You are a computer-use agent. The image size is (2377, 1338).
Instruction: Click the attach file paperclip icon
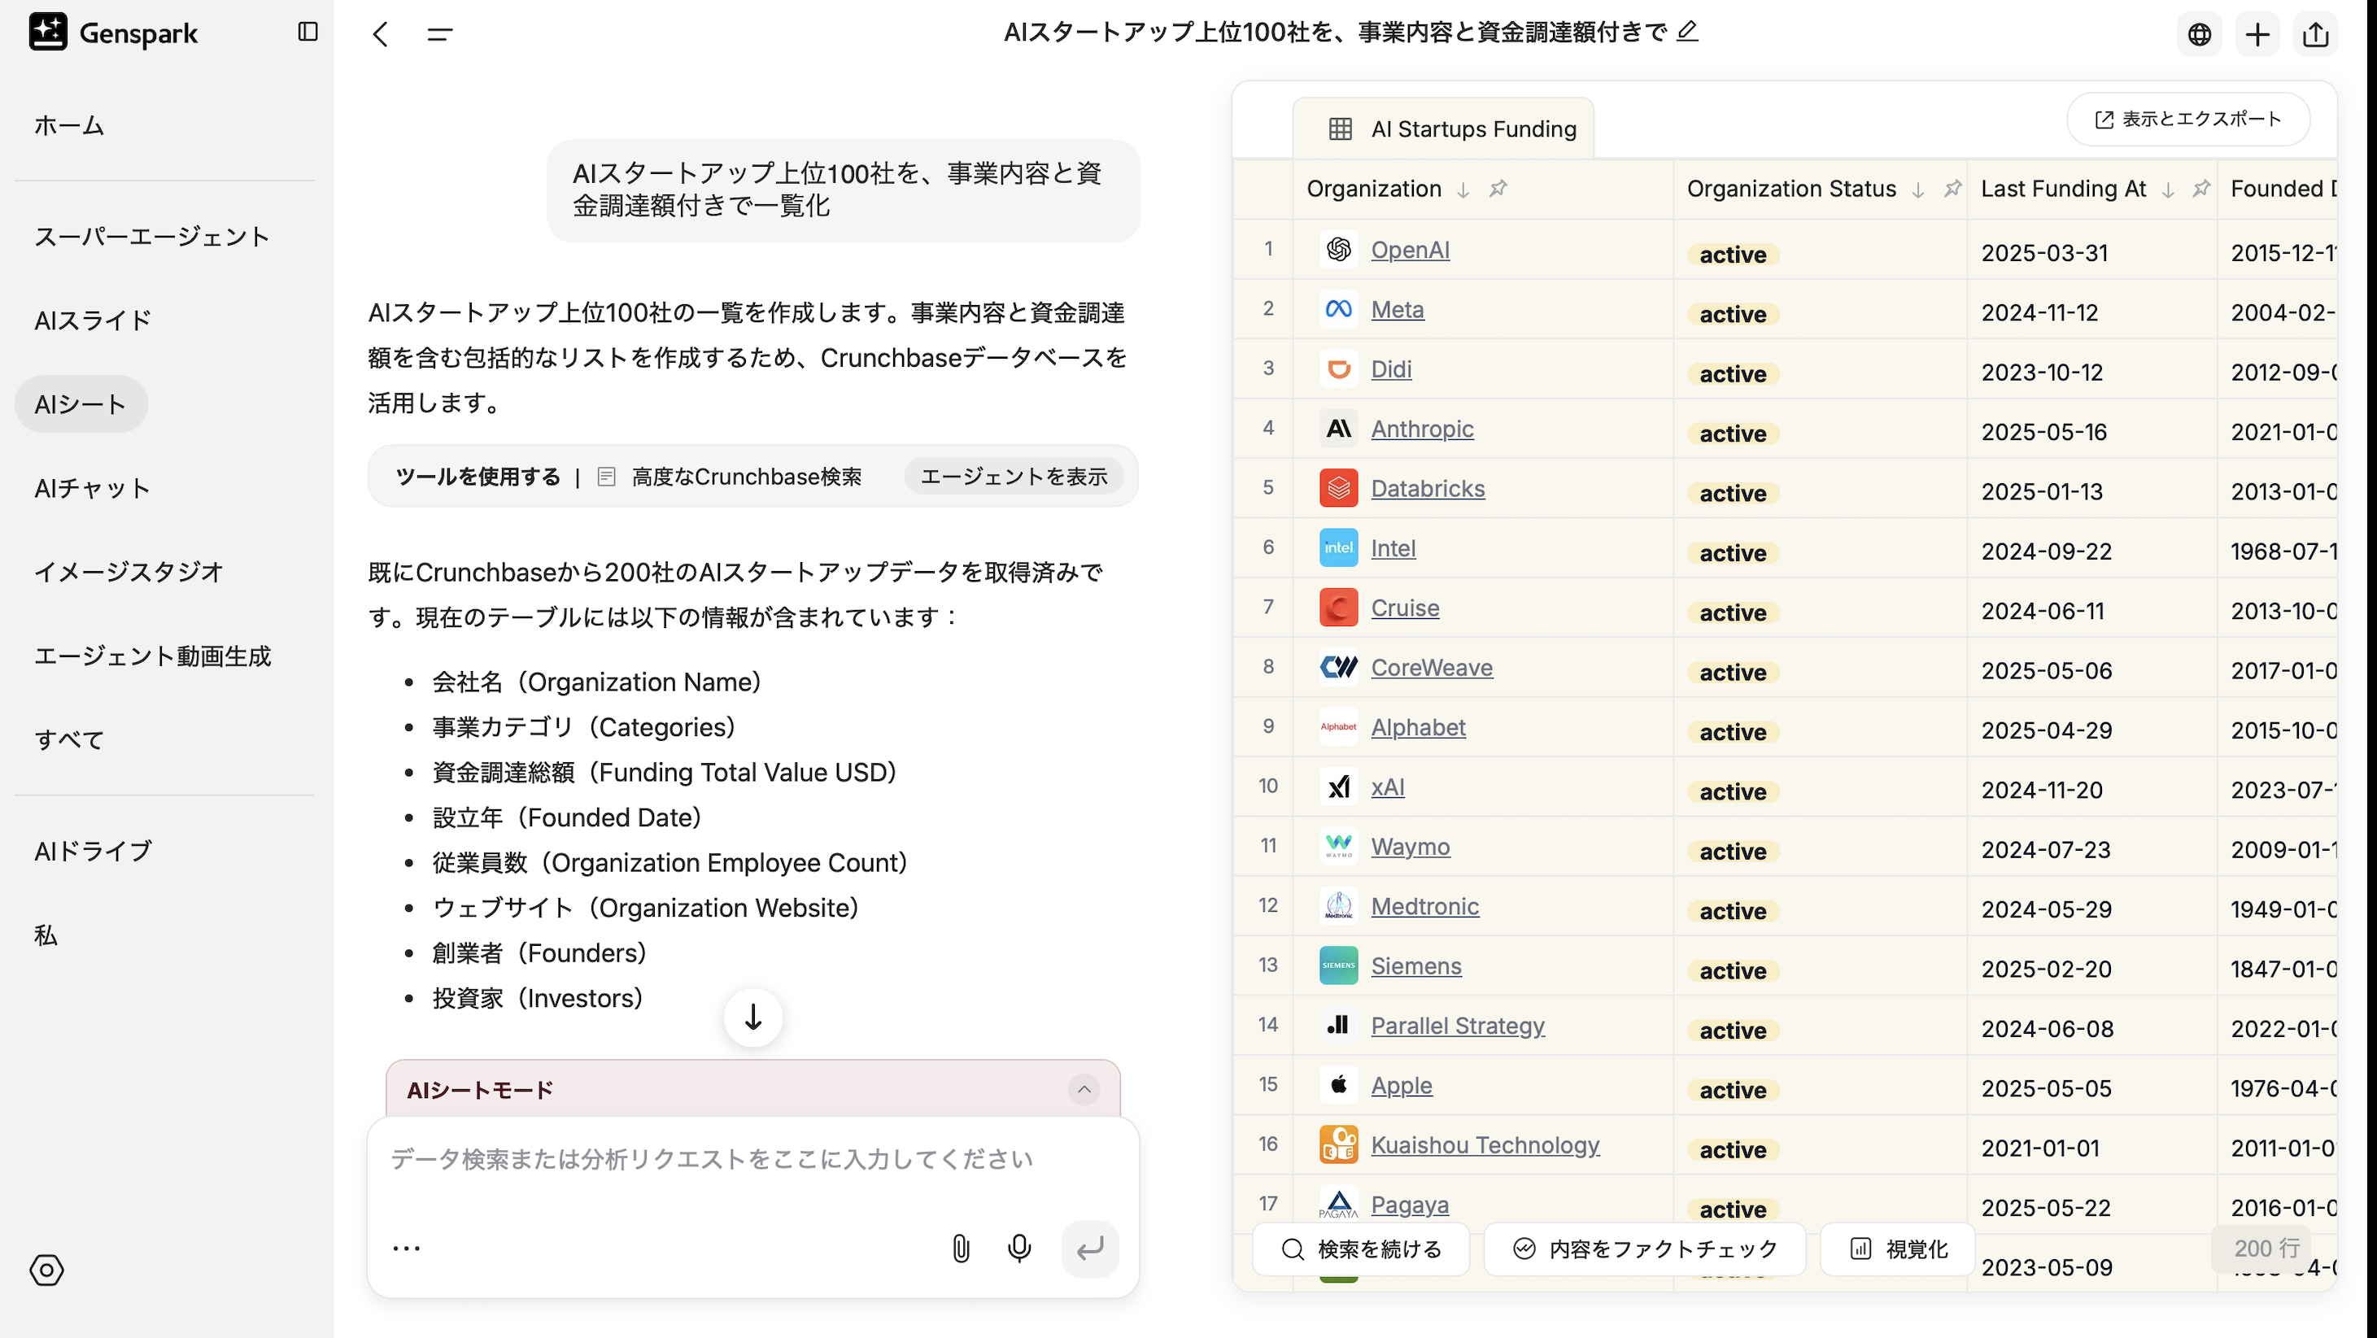(x=961, y=1249)
